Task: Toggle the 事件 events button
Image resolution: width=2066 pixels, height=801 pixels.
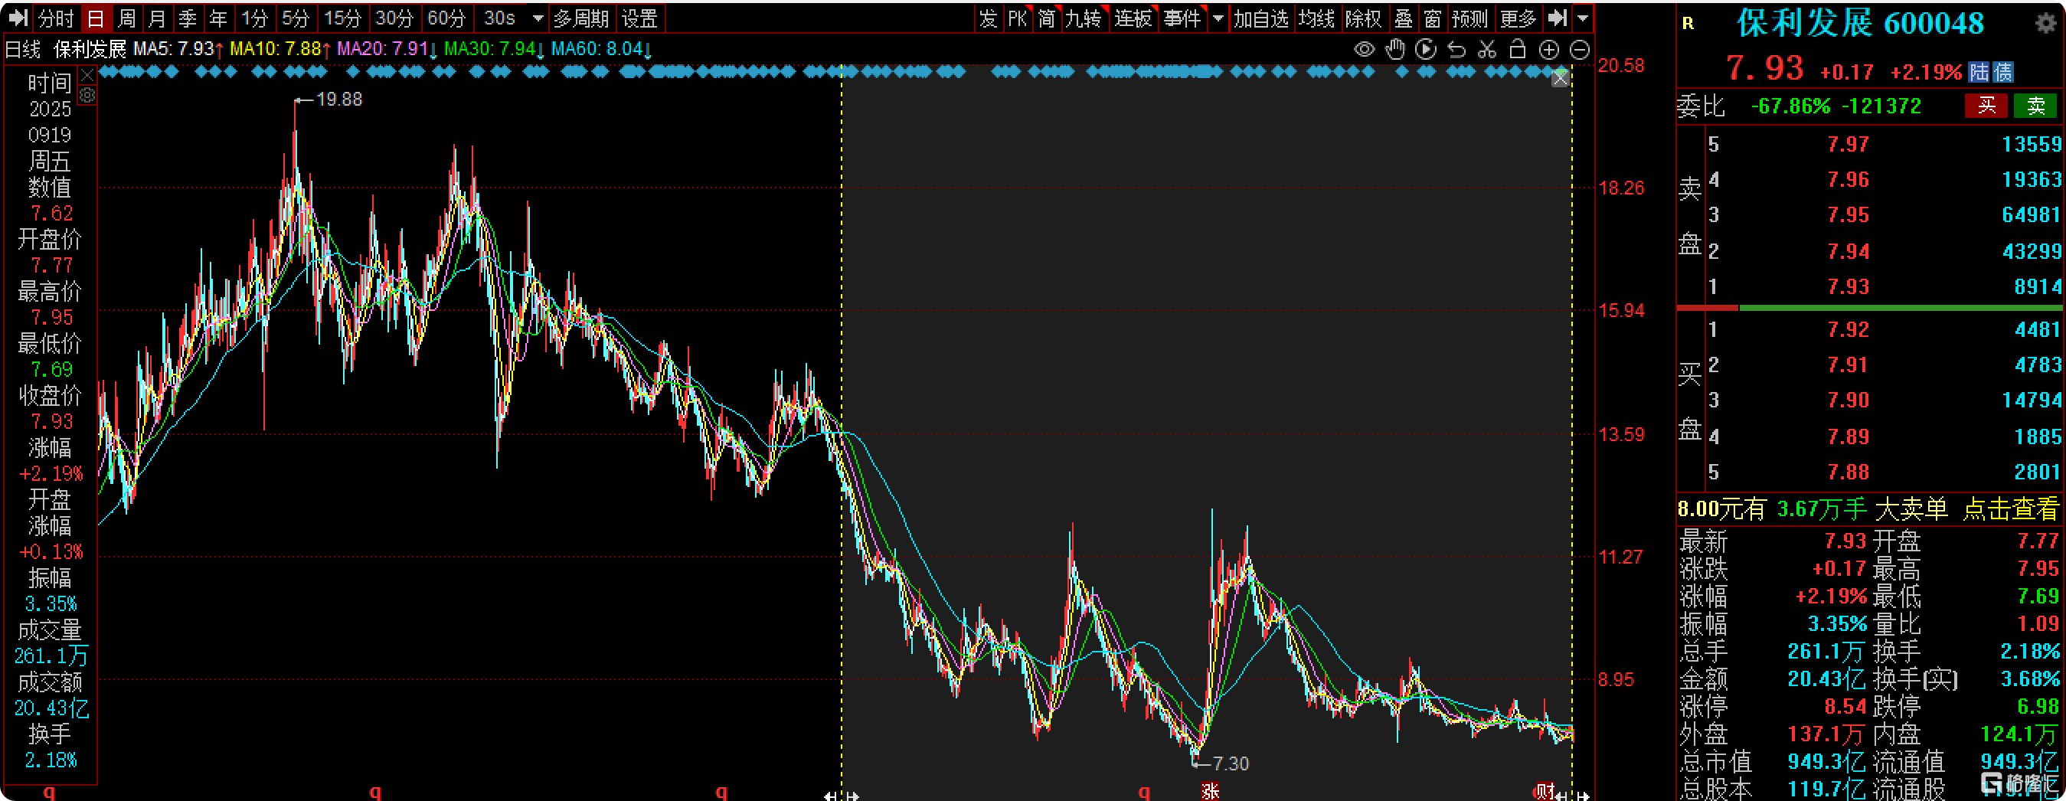Action: click(x=1183, y=18)
